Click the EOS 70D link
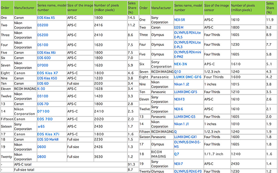The height and width of the screenshot is (173, 278). [45, 119]
